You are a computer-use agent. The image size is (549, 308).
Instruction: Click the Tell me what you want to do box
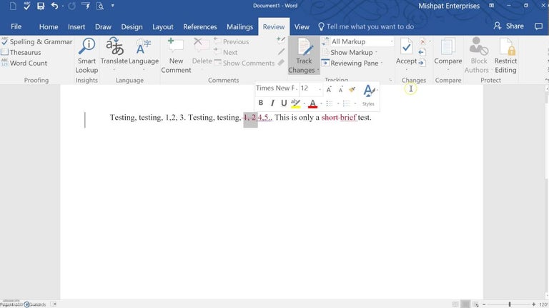tap(366, 26)
